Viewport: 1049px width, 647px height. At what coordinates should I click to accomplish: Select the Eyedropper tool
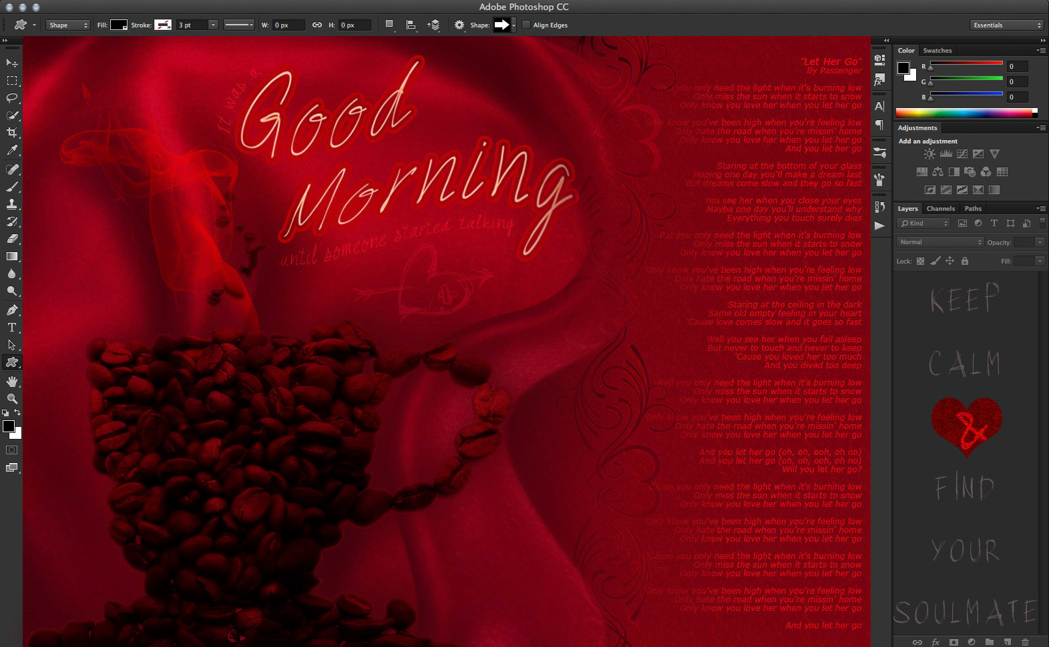pos(12,151)
